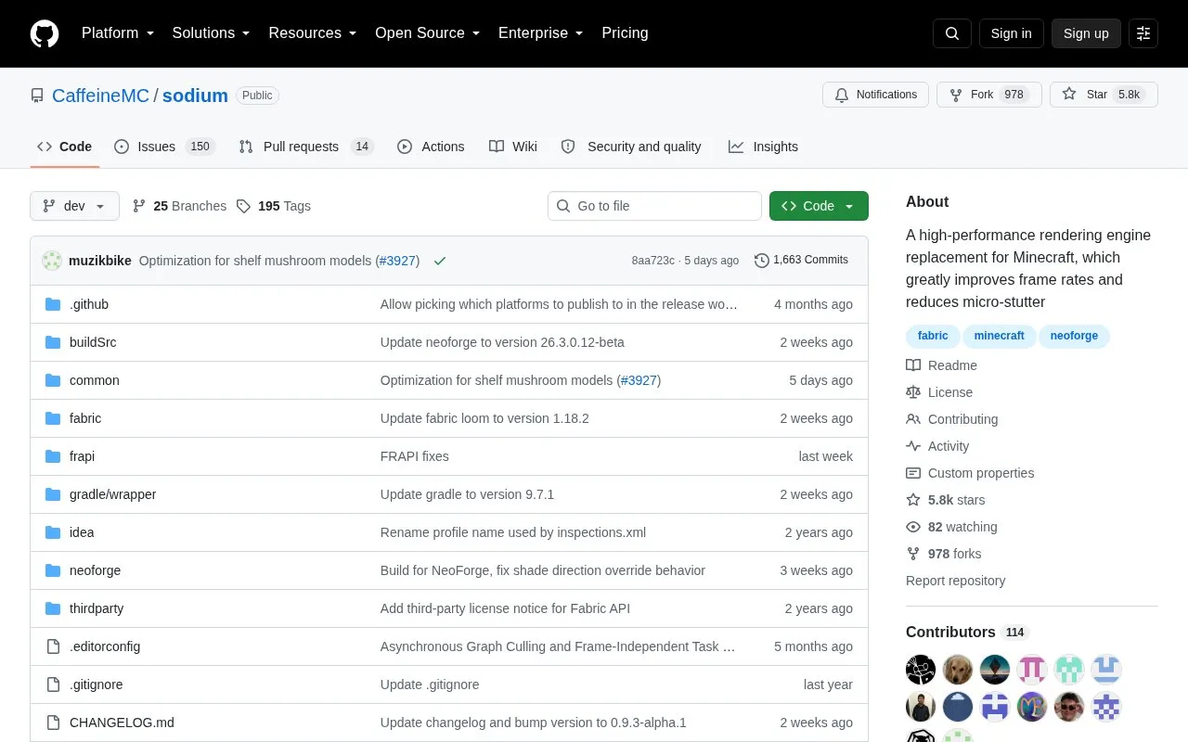Expand the Solutions menu
The image size is (1188, 742).
(x=211, y=33)
